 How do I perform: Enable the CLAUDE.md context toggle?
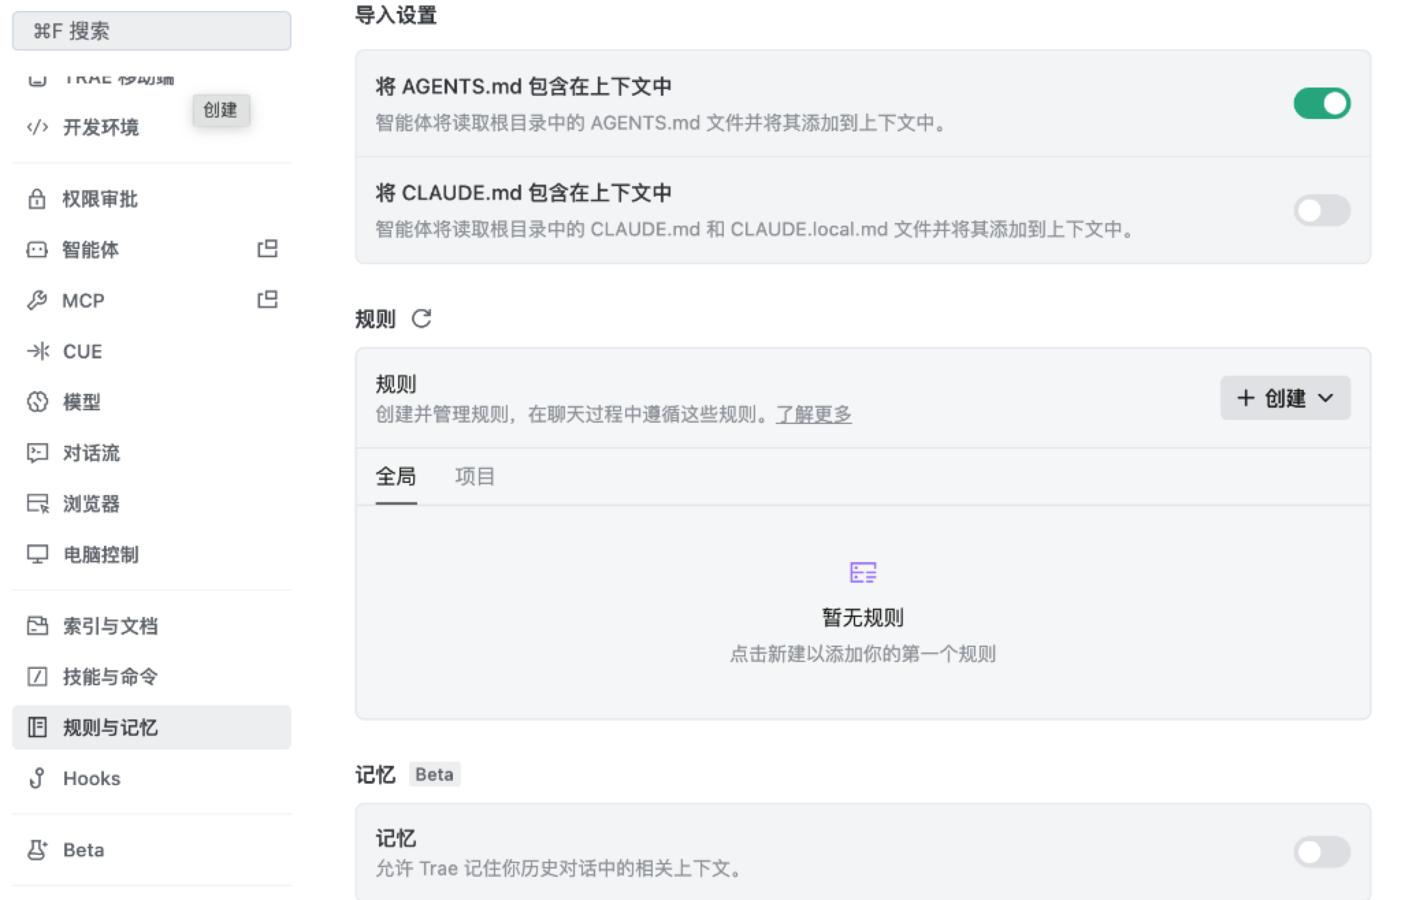[x=1322, y=210]
